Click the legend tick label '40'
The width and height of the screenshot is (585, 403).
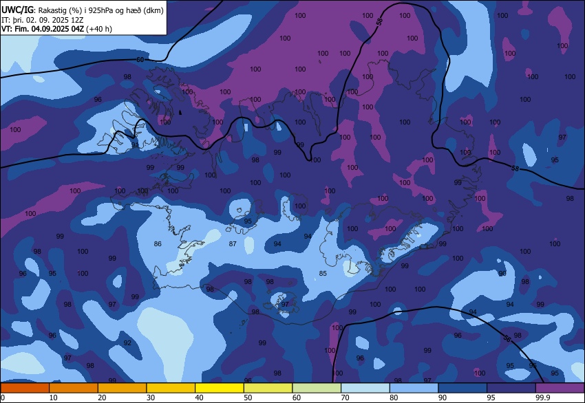[x=199, y=397]
